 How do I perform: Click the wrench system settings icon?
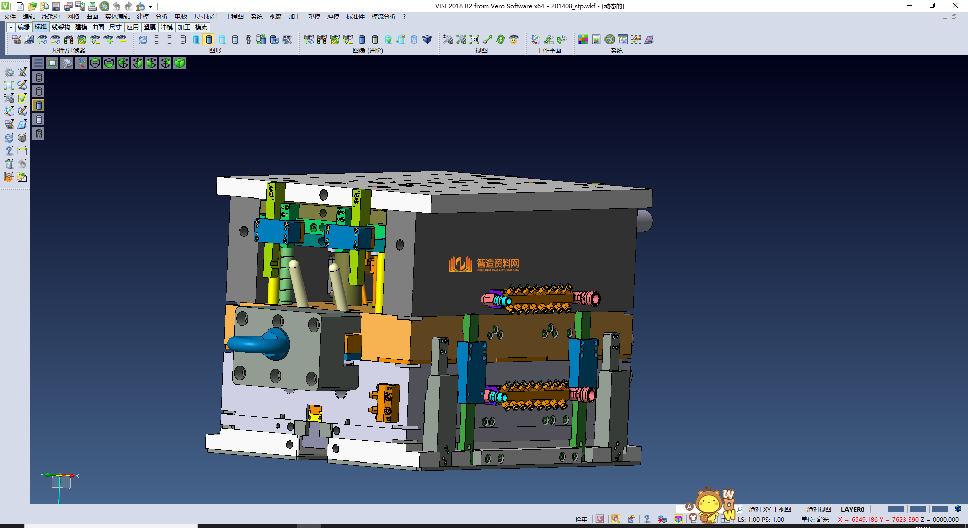click(x=610, y=39)
